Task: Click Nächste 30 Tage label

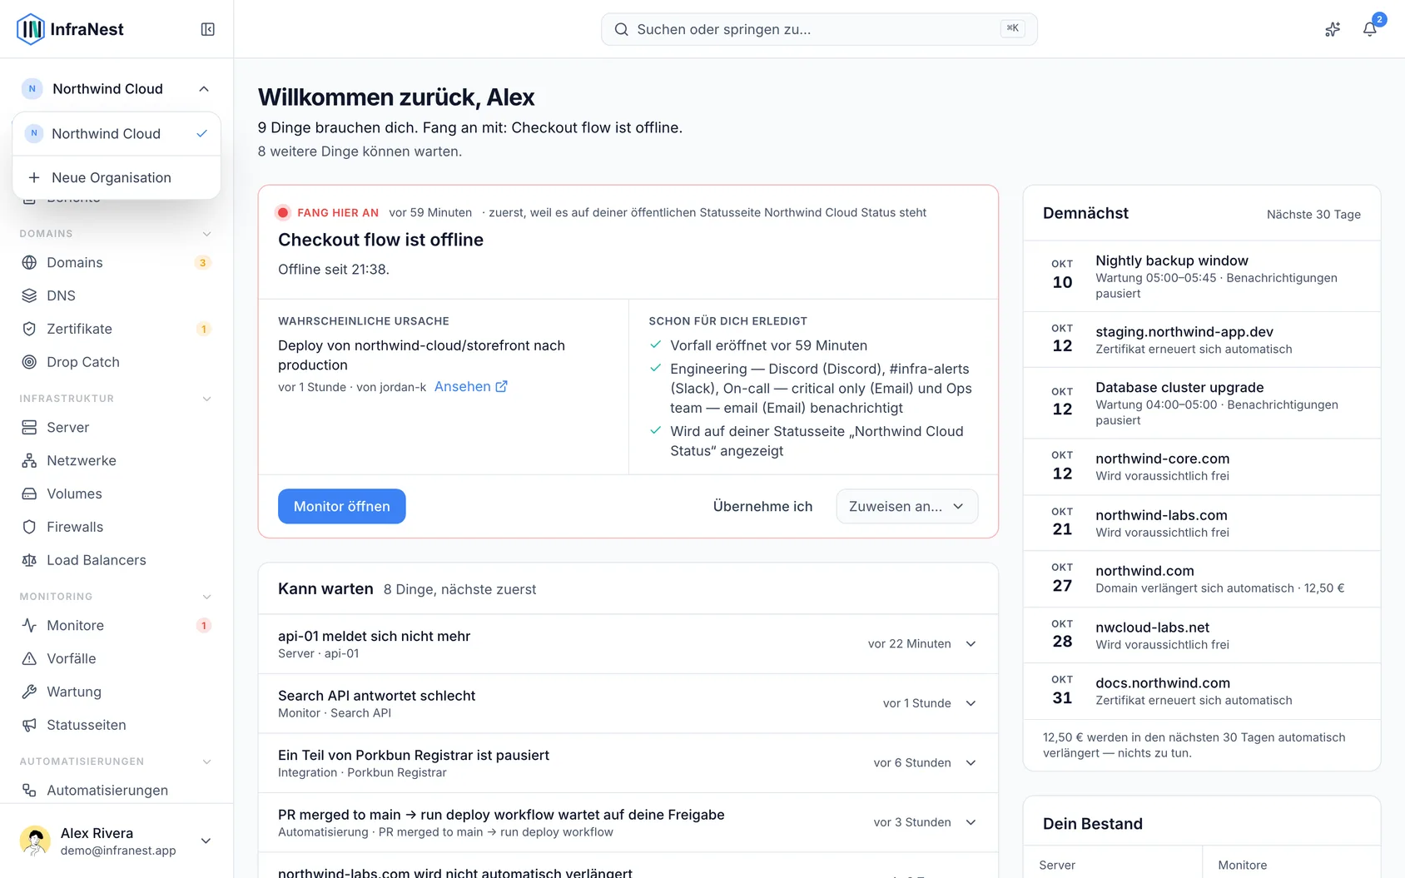Action: click(x=1313, y=215)
